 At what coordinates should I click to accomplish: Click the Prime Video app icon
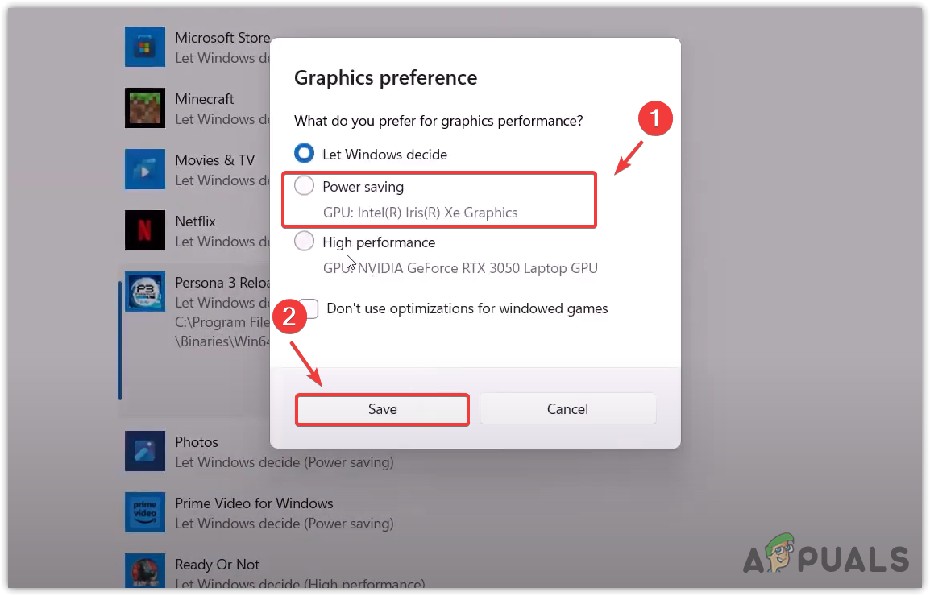(145, 512)
